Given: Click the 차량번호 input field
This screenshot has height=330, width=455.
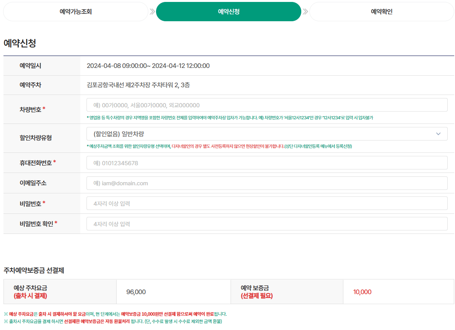Looking at the screenshot, I should click(x=267, y=105).
